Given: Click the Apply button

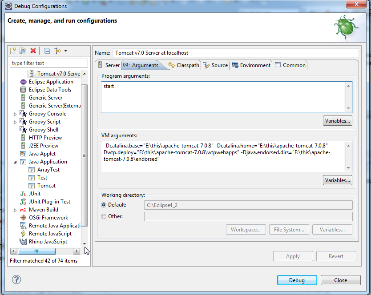Looking at the screenshot, I should tap(293, 256).
